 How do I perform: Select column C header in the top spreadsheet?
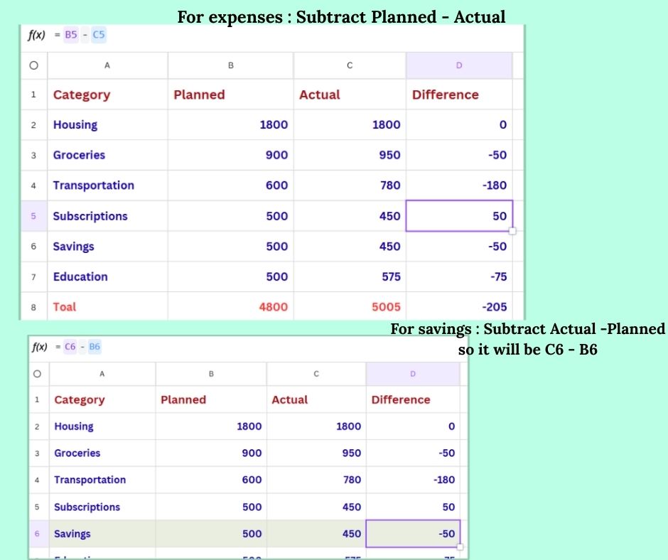(x=350, y=65)
